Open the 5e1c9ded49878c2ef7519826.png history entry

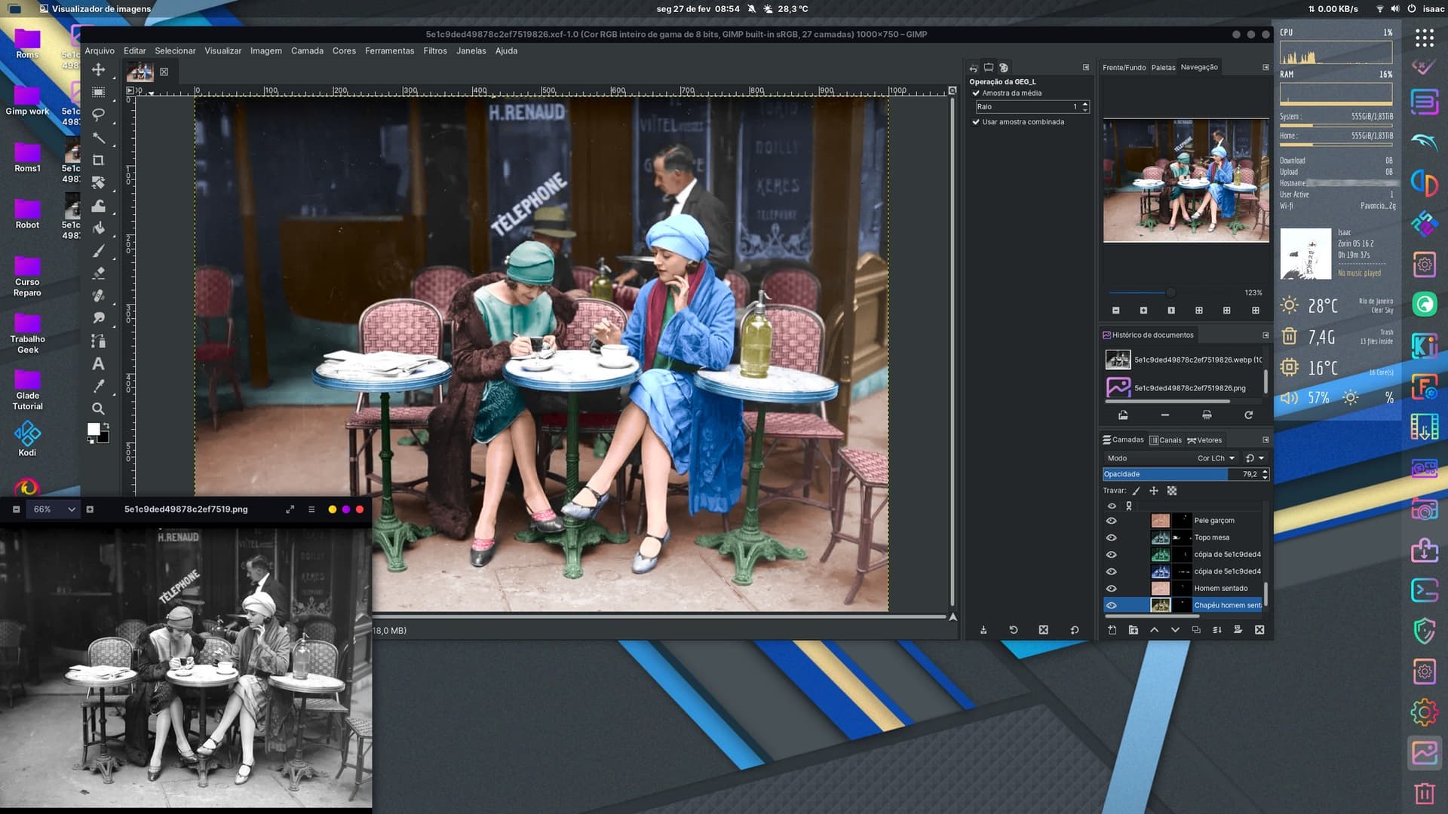[x=1183, y=388]
